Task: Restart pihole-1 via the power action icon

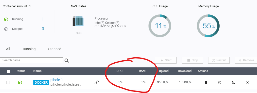Action: click(x=220, y=83)
